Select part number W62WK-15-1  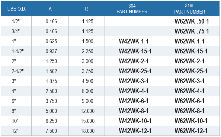(x=191, y=51)
